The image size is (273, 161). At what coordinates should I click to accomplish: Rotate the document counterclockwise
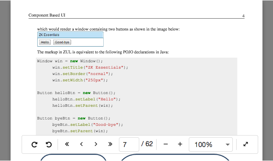[49, 144]
